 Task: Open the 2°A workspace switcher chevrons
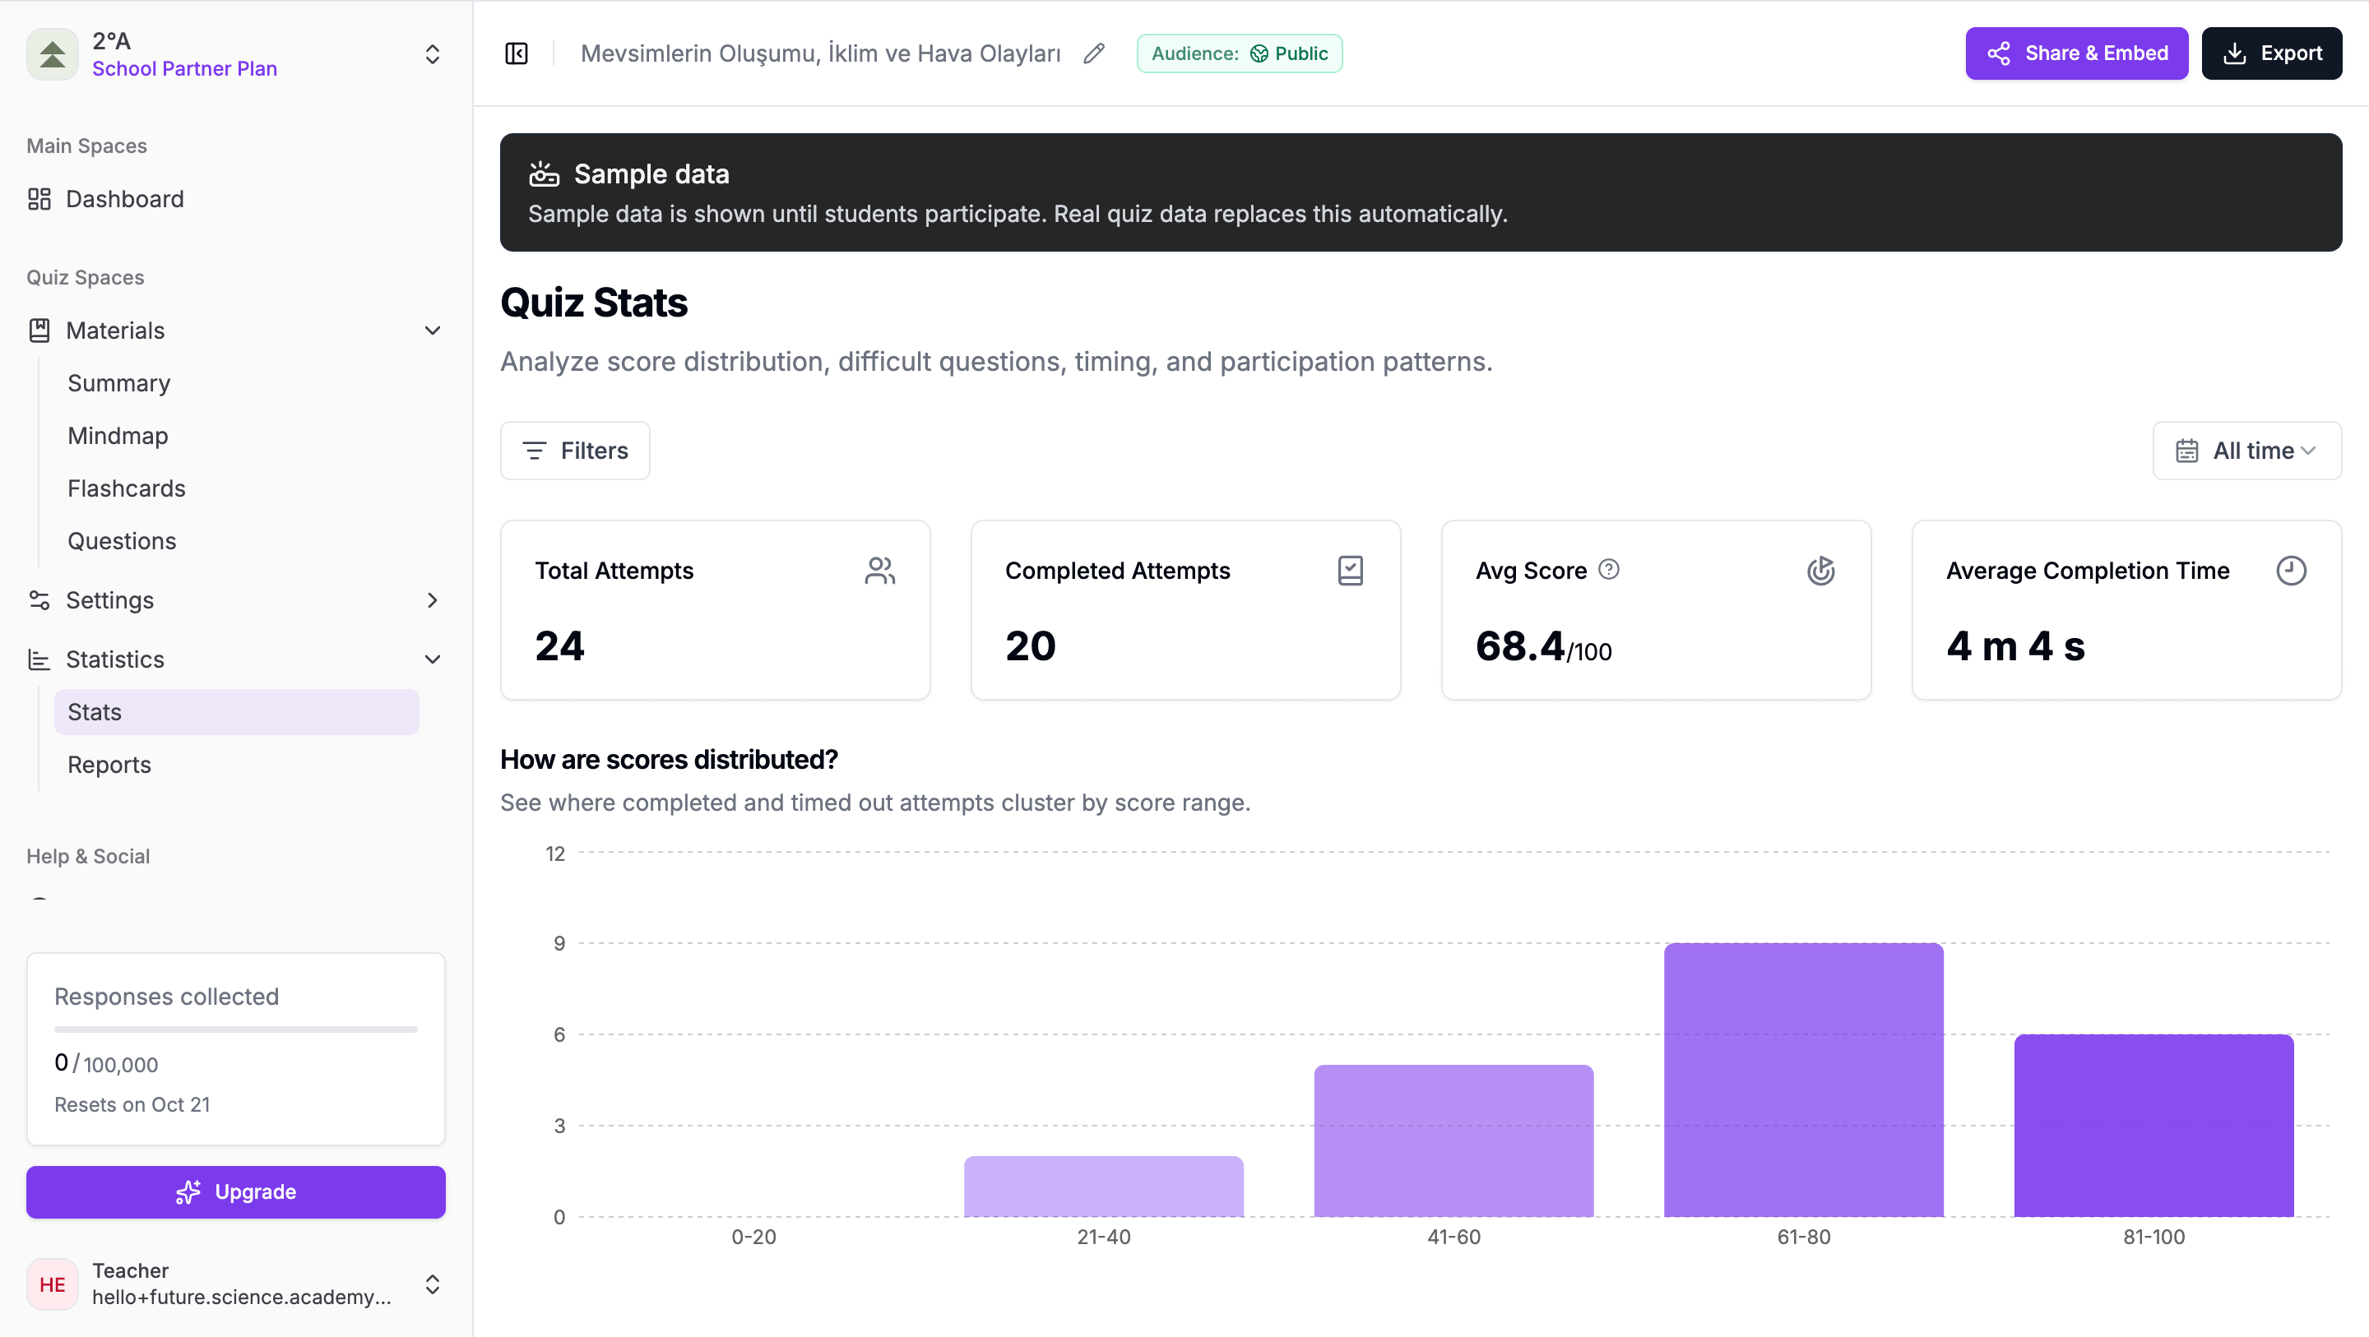pos(432,54)
